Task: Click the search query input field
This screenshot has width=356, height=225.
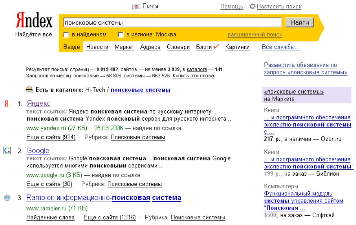Action: [173, 22]
